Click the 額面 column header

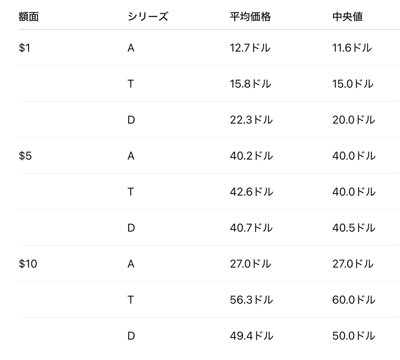[x=28, y=17]
